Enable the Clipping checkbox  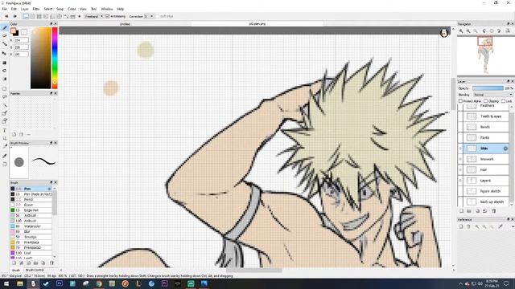(x=486, y=101)
